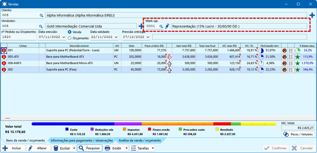The height and width of the screenshot is (153, 317).
Task: Click the 24,63 % margin cell
Action: click(250, 63)
